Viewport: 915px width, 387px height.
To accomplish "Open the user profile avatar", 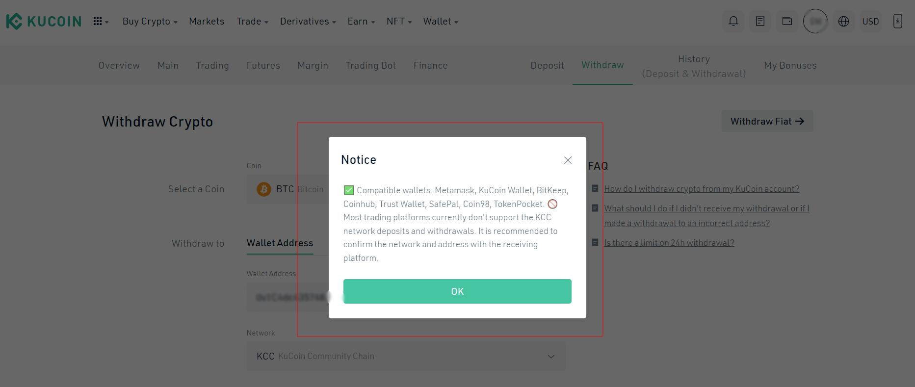I will point(815,22).
